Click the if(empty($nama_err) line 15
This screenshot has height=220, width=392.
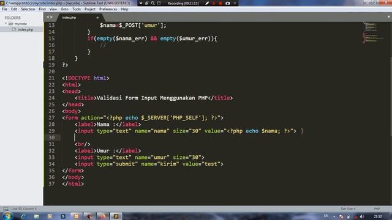pos(153,38)
